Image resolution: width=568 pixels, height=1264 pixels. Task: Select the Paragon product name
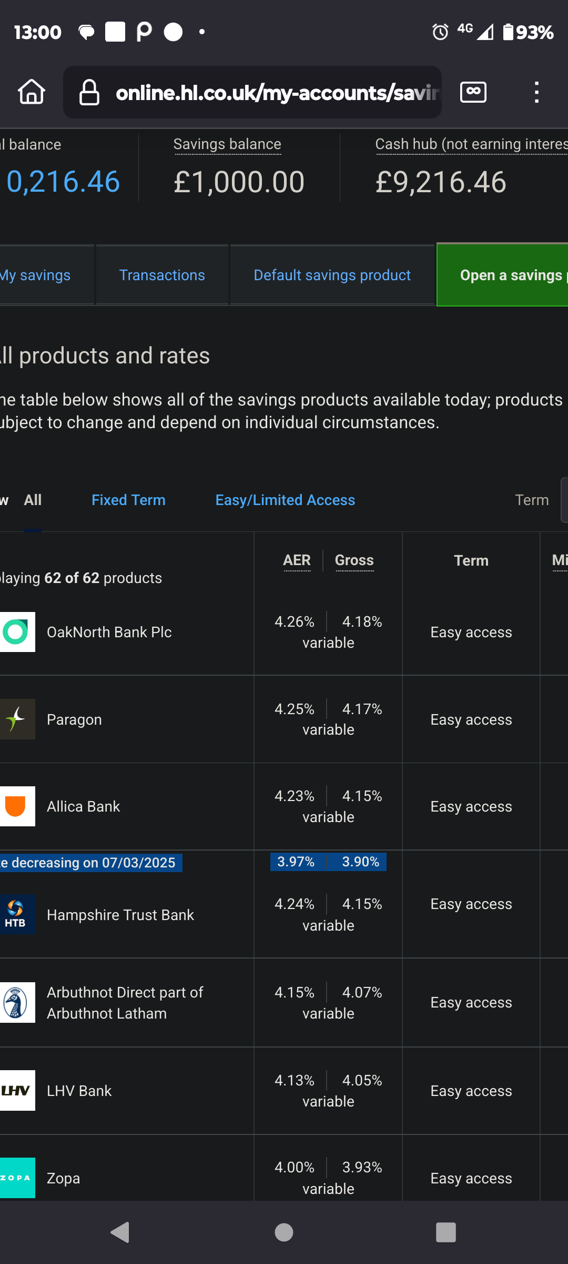pos(74,719)
